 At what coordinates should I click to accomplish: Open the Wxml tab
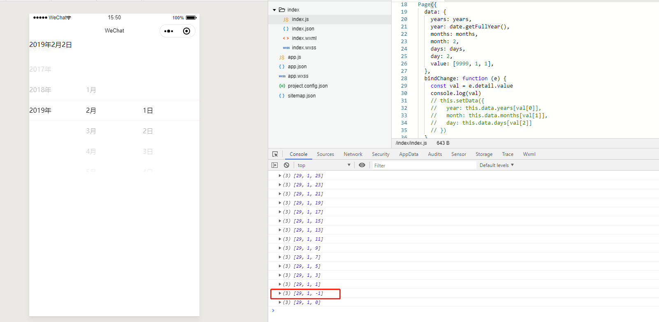pos(529,154)
